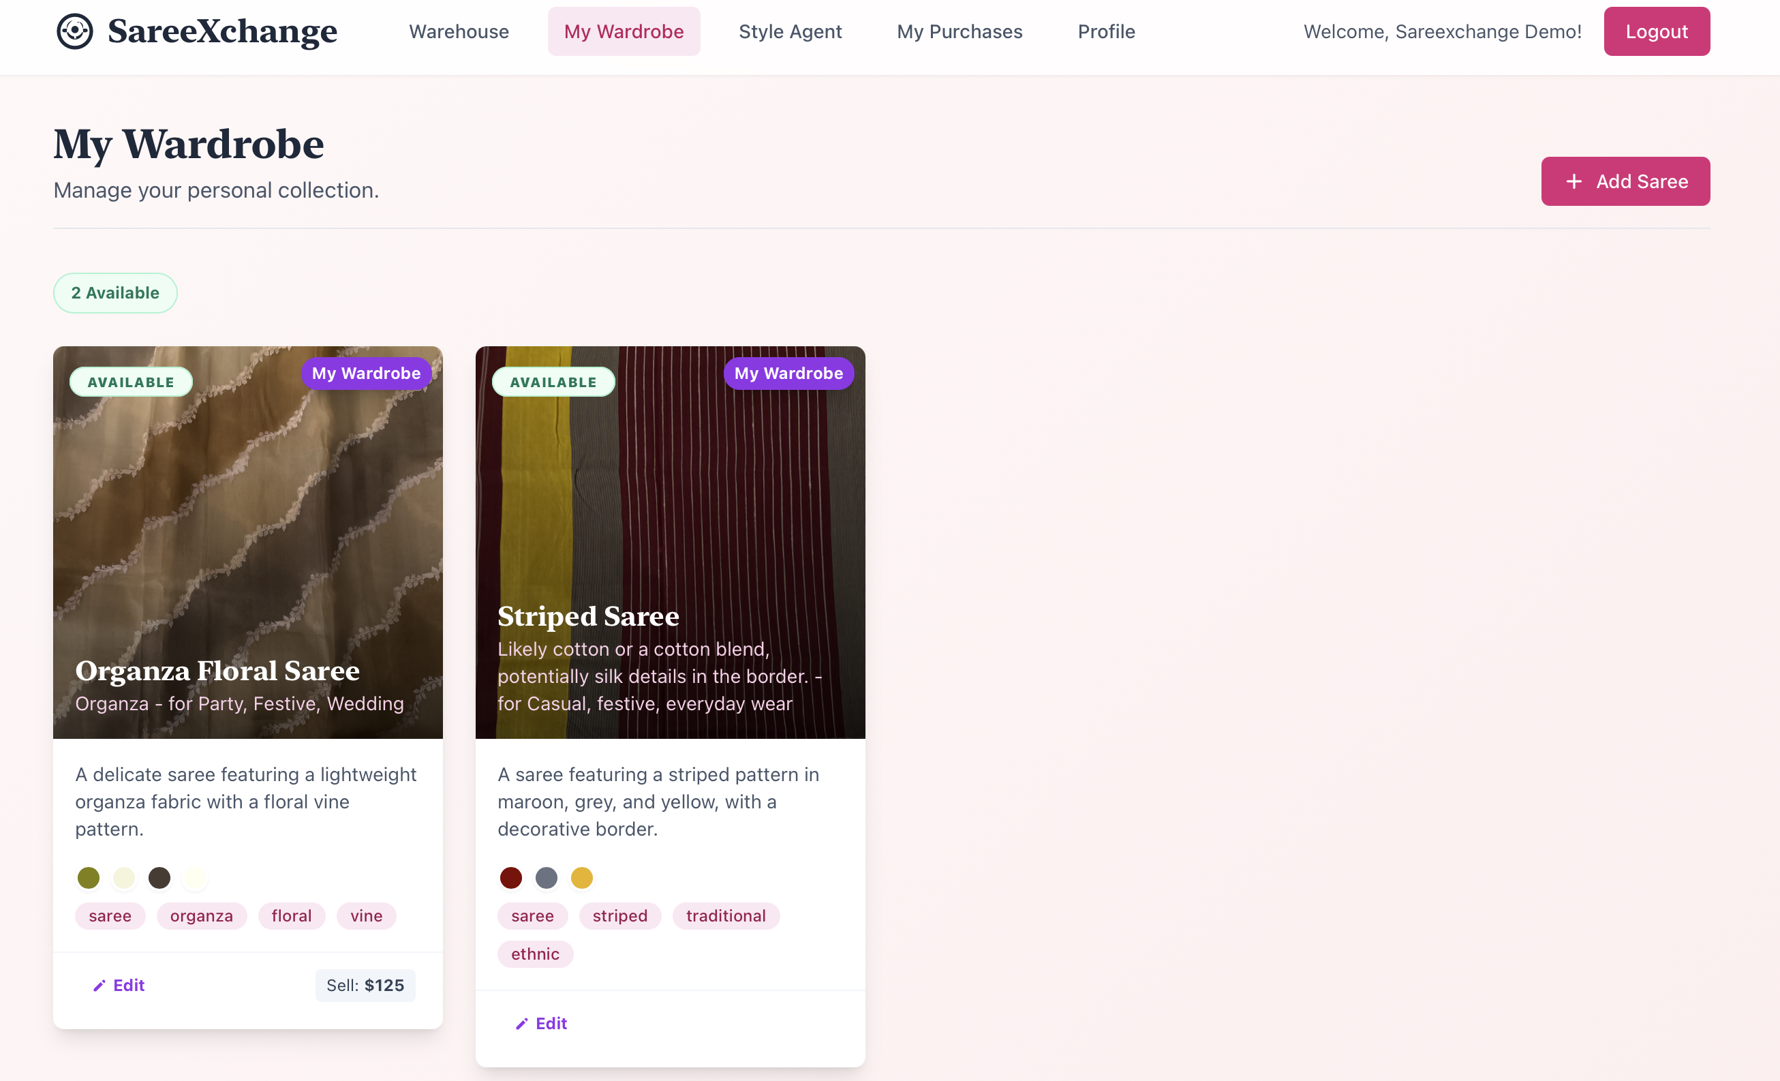
Task: Select the traditional tag pill
Action: [x=725, y=915]
